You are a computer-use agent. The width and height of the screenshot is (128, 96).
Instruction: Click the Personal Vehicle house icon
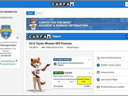pyautogui.click(x=98, y=72)
